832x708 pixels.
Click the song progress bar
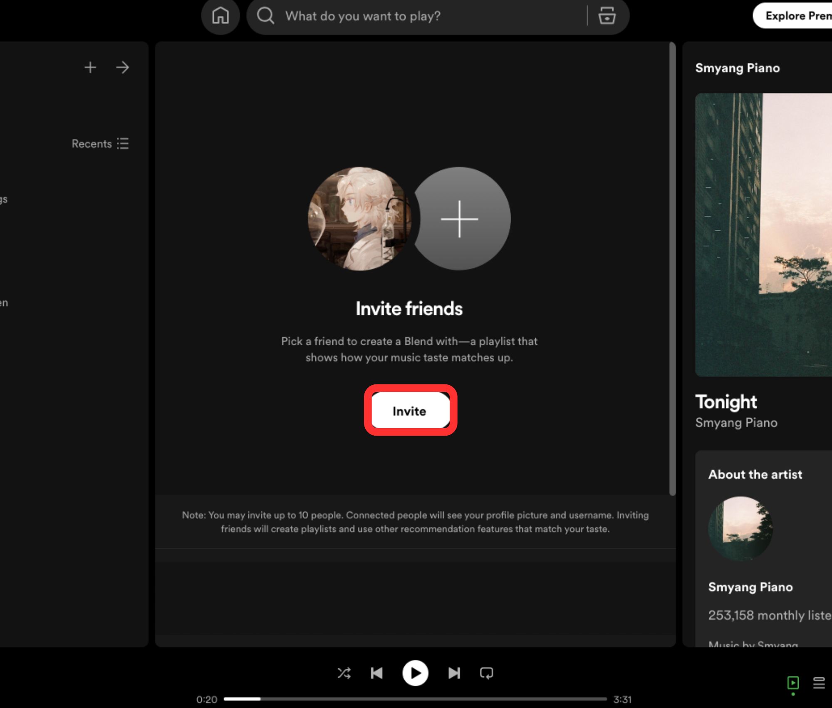(415, 699)
